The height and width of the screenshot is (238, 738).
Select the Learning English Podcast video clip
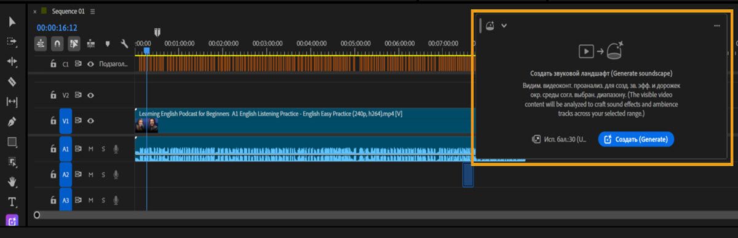click(x=305, y=121)
